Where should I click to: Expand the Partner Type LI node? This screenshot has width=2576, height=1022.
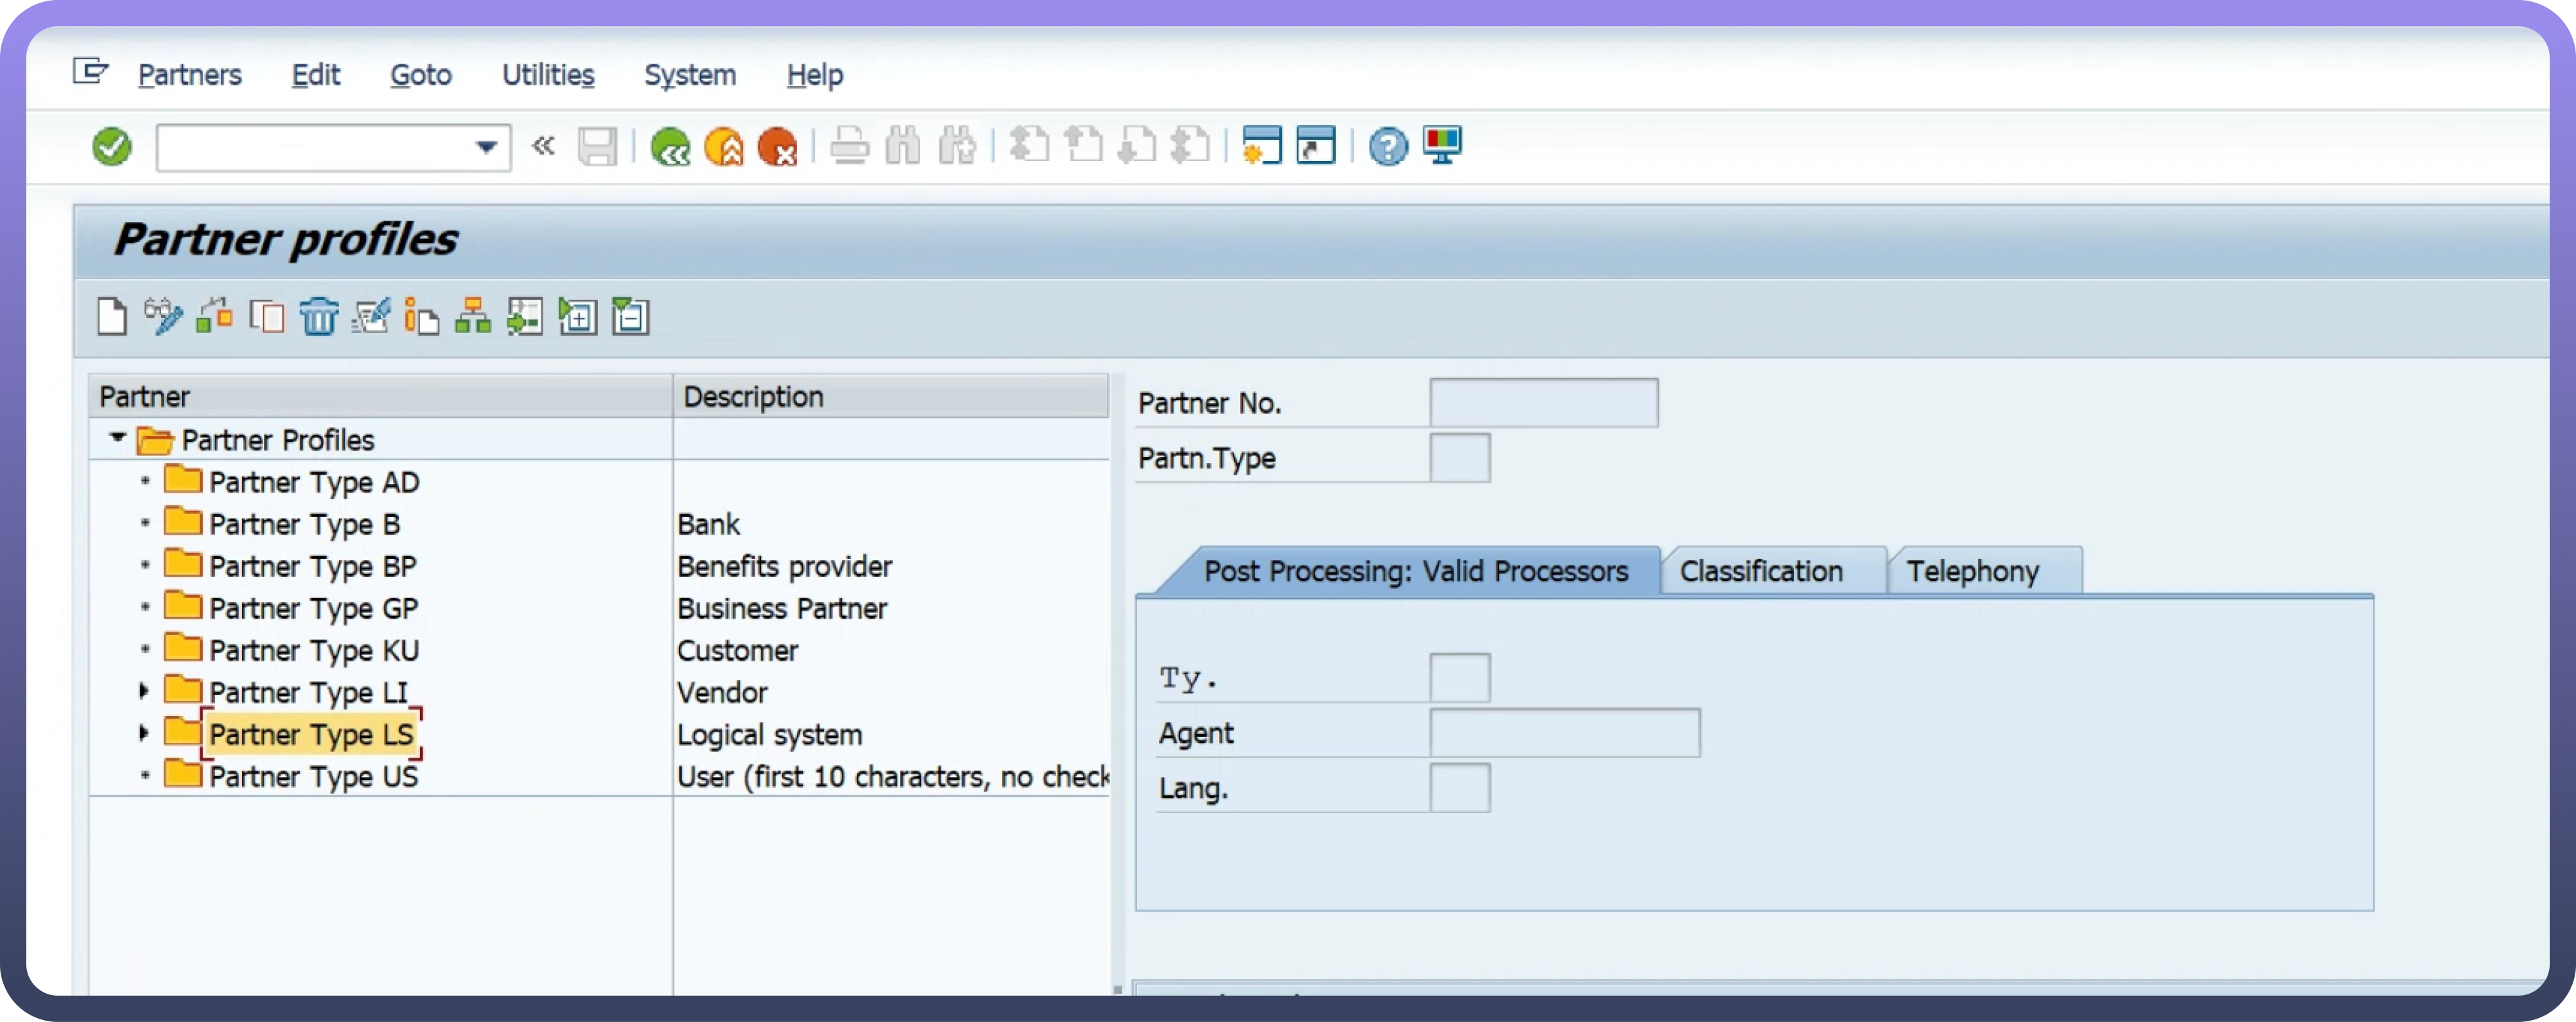144,690
